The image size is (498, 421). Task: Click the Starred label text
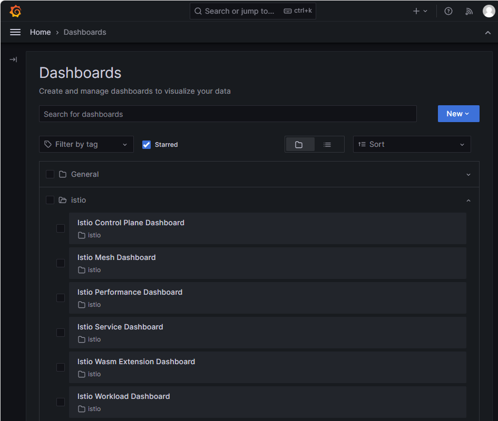click(x=167, y=145)
